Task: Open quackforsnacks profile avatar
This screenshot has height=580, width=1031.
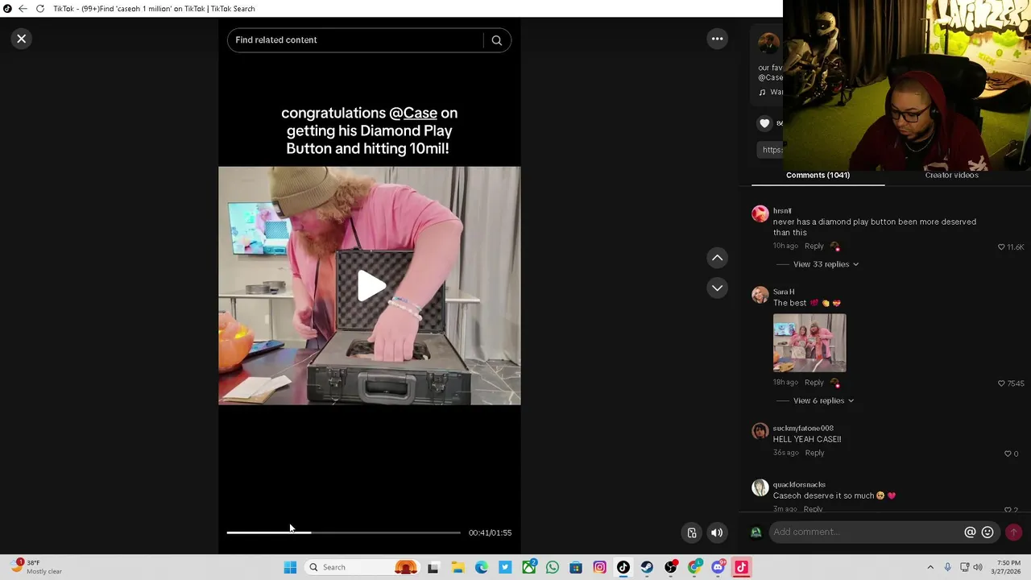Action: click(x=760, y=487)
